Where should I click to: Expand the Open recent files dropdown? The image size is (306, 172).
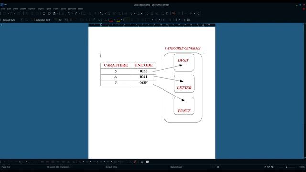coord(15,13)
